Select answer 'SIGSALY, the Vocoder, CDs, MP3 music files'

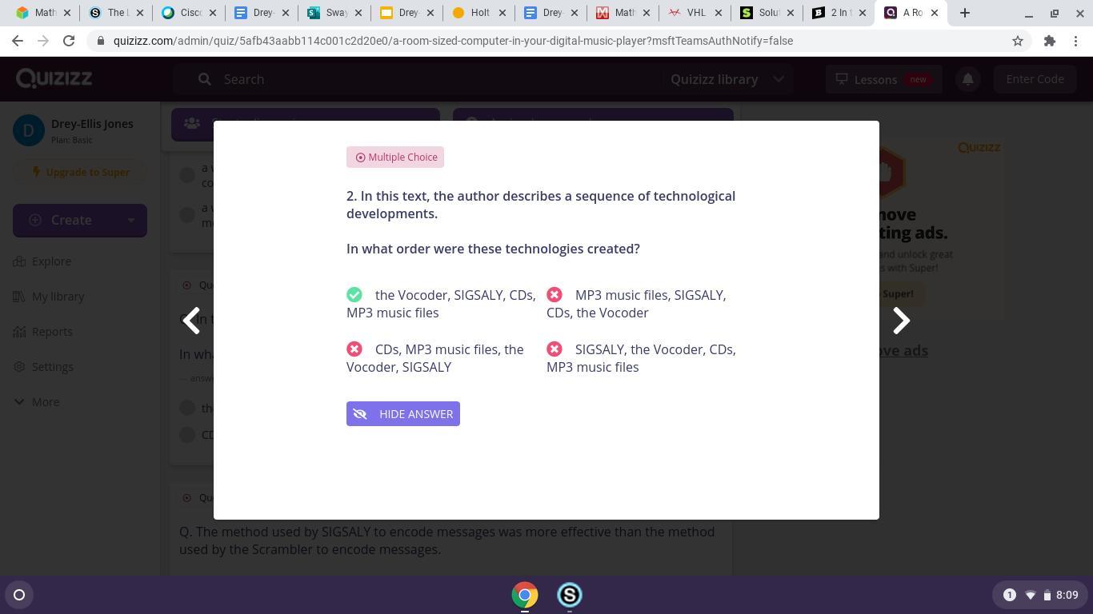tap(642, 358)
